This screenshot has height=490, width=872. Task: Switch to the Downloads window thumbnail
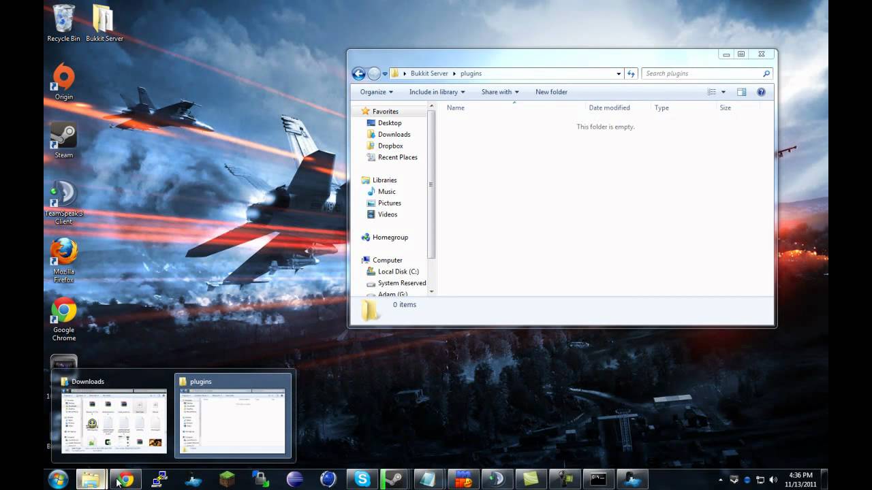pyautogui.click(x=114, y=416)
